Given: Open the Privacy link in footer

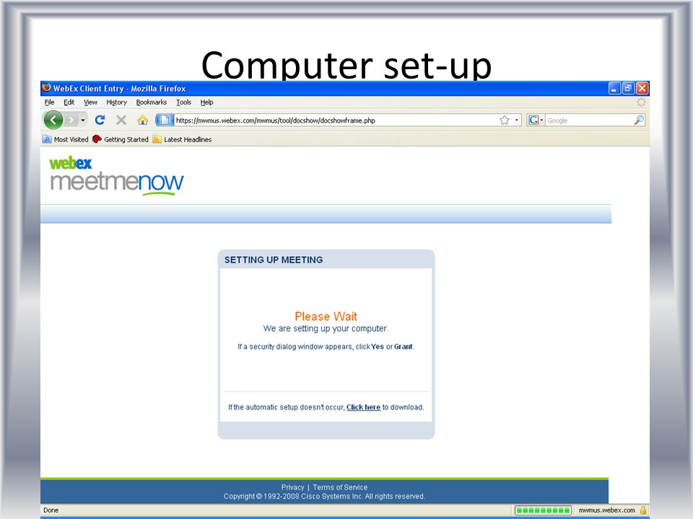Looking at the screenshot, I should coord(292,487).
